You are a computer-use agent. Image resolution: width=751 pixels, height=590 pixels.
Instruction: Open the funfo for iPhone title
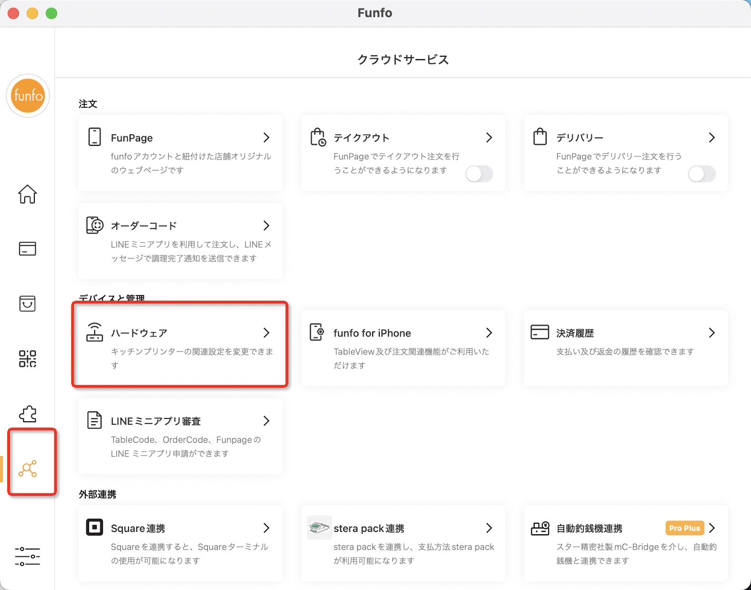coord(372,333)
